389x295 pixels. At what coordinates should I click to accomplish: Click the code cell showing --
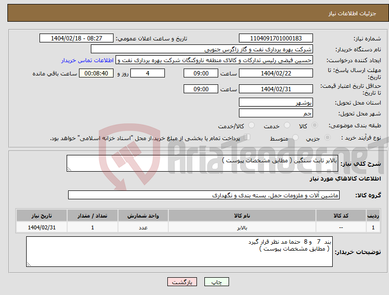pos(341,227)
